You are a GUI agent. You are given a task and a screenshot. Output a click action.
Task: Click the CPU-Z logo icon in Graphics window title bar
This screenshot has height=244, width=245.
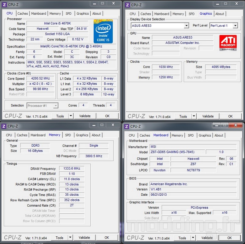click(127, 5)
